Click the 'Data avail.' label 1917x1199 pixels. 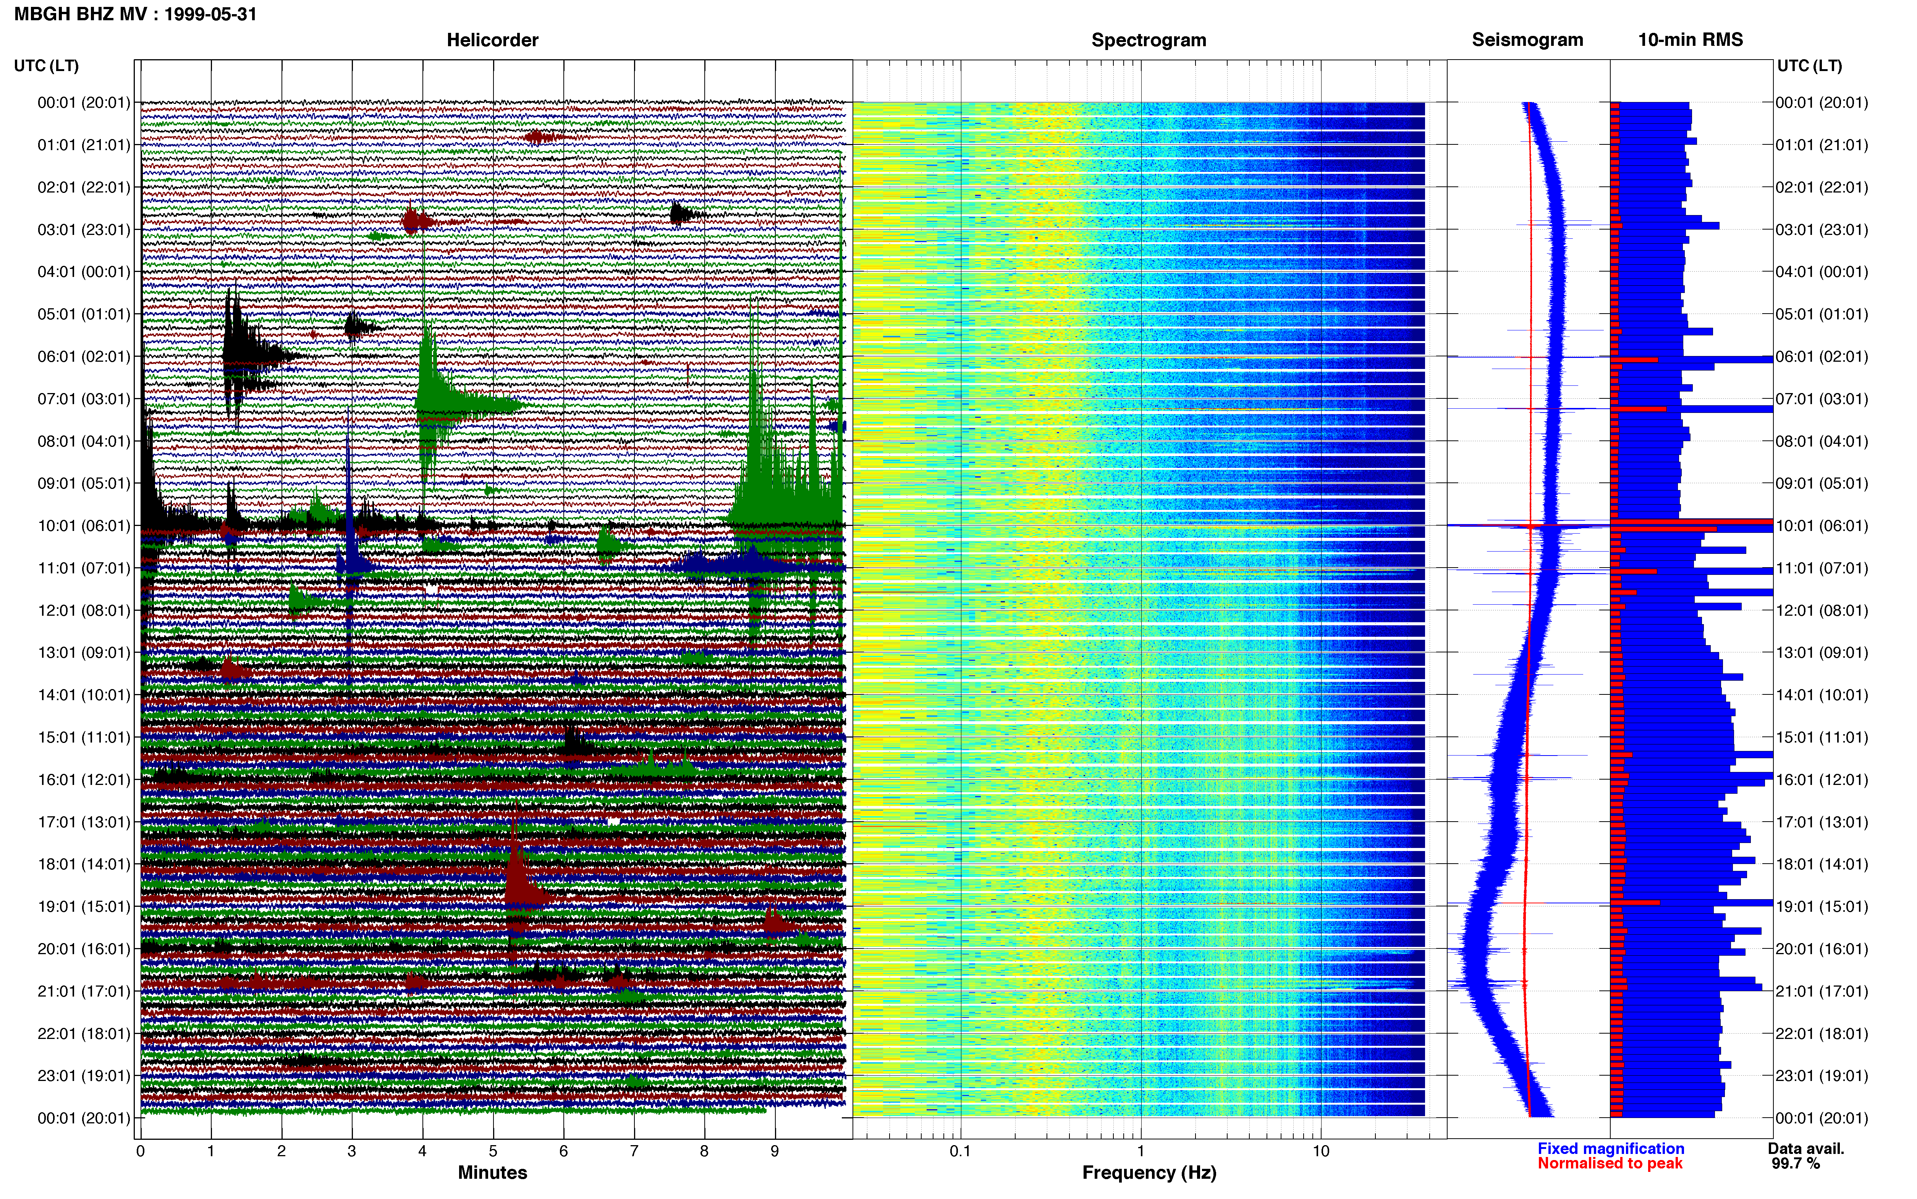[1806, 1148]
